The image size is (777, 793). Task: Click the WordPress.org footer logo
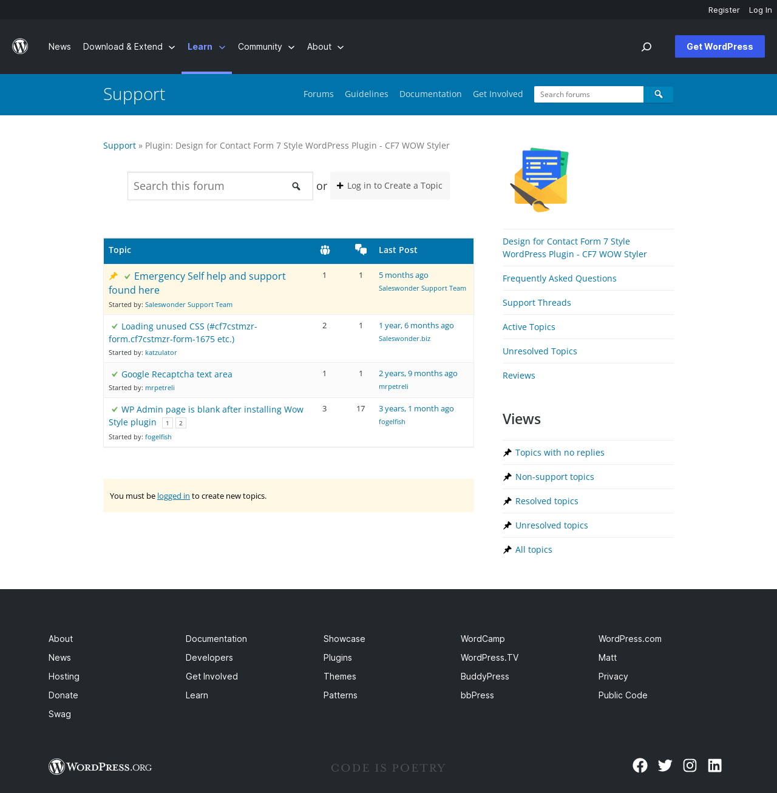click(100, 767)
